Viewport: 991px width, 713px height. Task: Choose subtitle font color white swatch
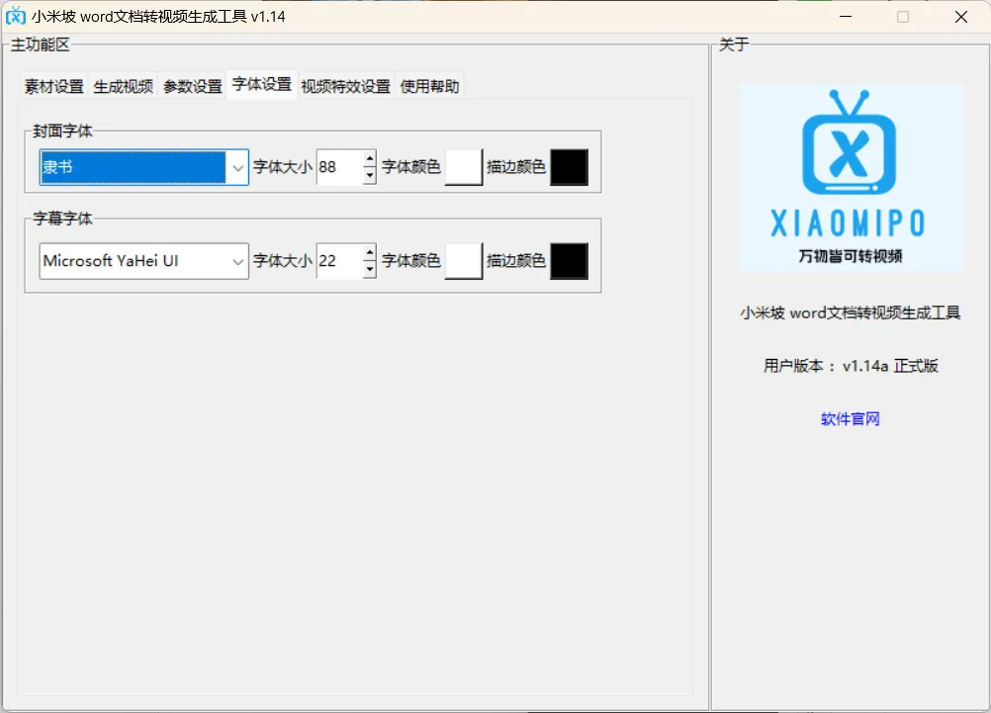[464, 262]
